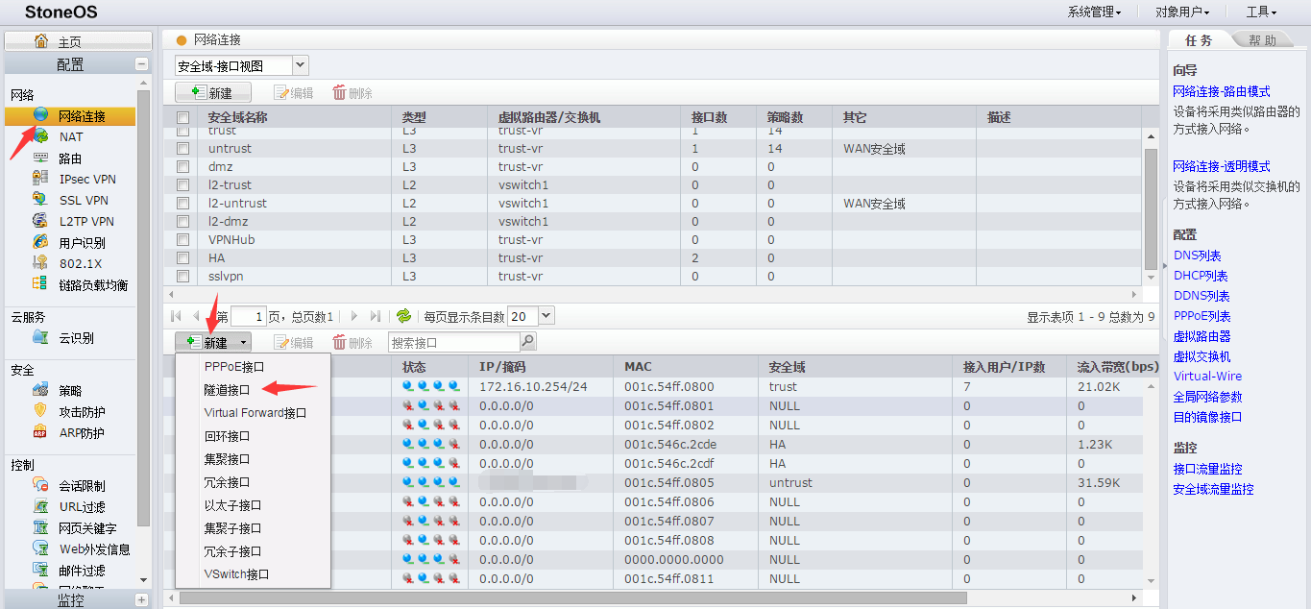This screenshot has width=1311, height=609.
Task: Open 链路负载均衡 in the sidebar
Action: 92,285
